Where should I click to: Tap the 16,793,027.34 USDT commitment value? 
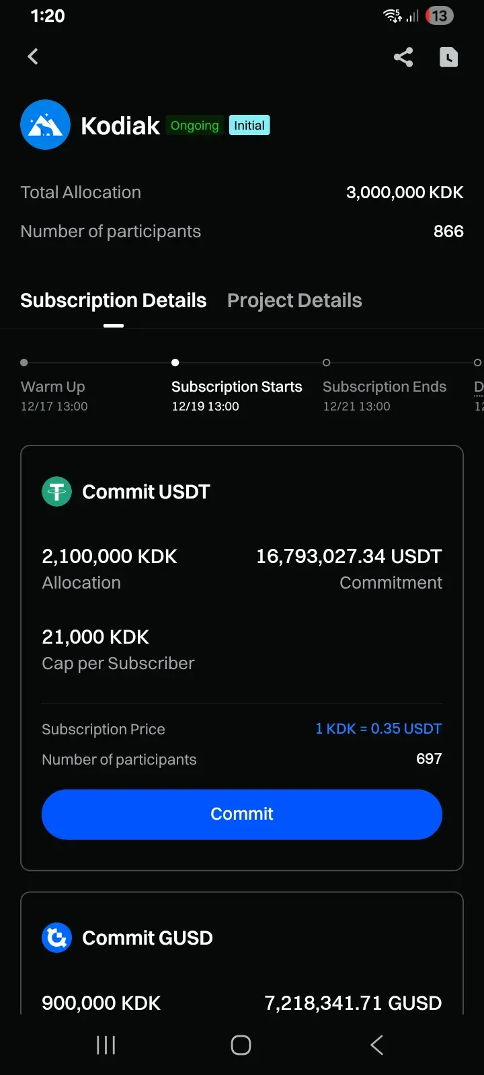point(349,556)
